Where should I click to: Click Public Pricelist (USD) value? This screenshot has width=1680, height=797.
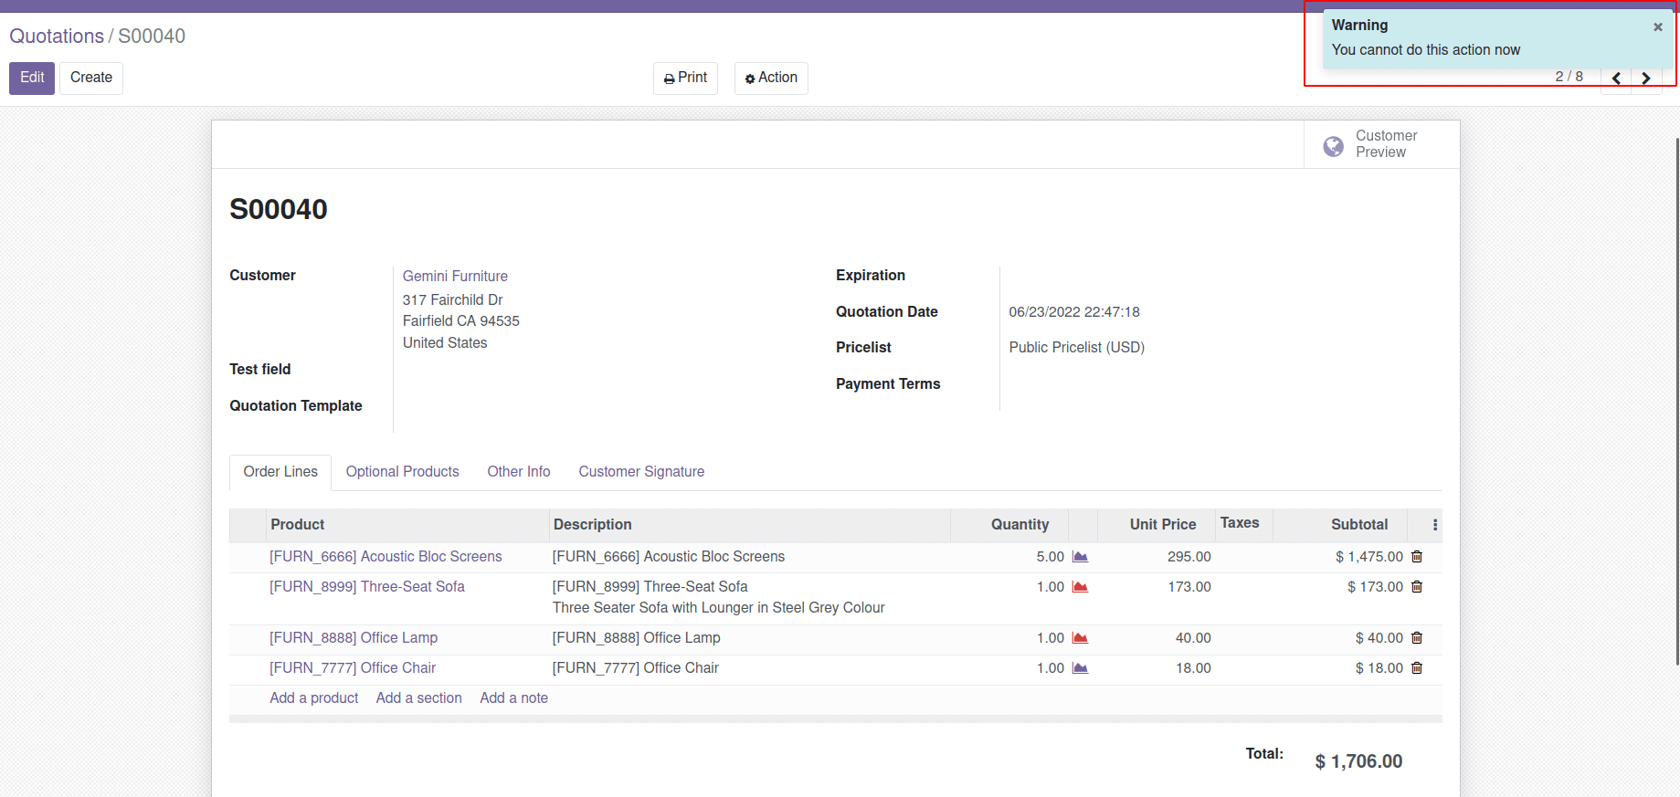[1077, 348]
